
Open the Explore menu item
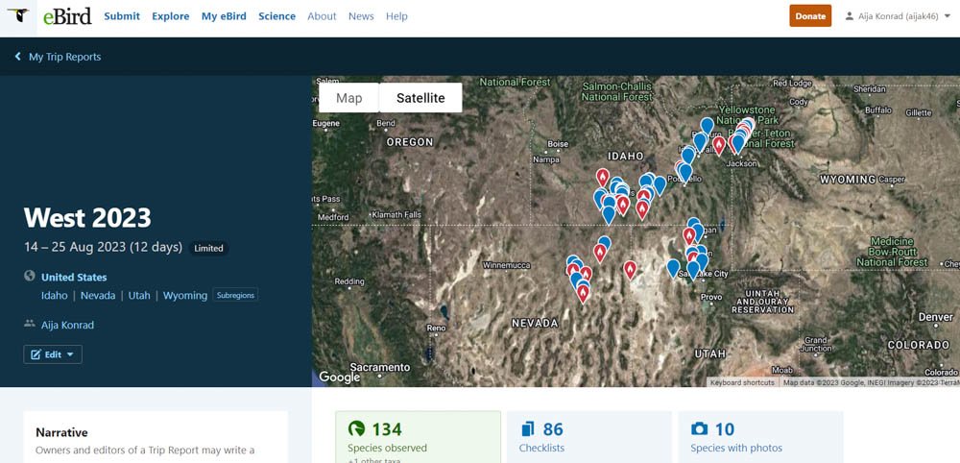coord(170,16)
